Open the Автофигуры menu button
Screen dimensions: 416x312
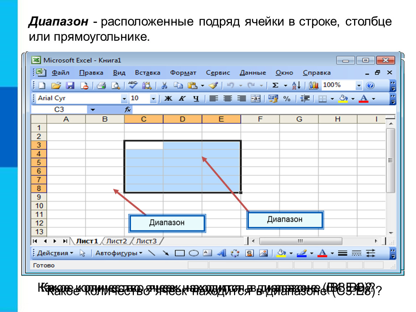coord(119,253)
